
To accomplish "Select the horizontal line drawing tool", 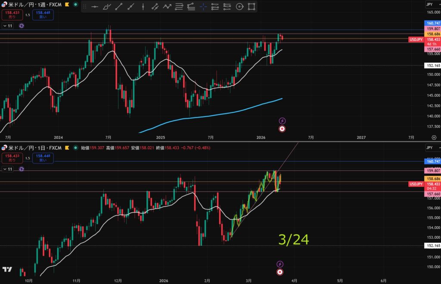I will click(96, 6).
